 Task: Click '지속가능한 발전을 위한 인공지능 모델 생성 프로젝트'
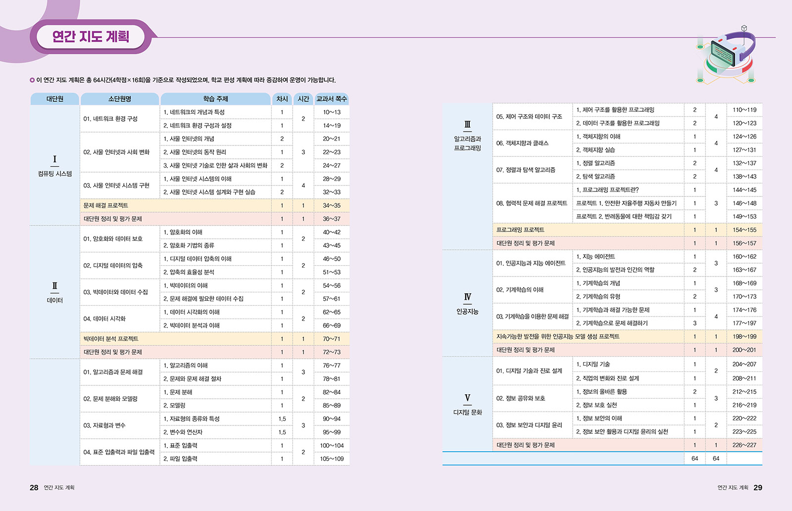(558, 336)
